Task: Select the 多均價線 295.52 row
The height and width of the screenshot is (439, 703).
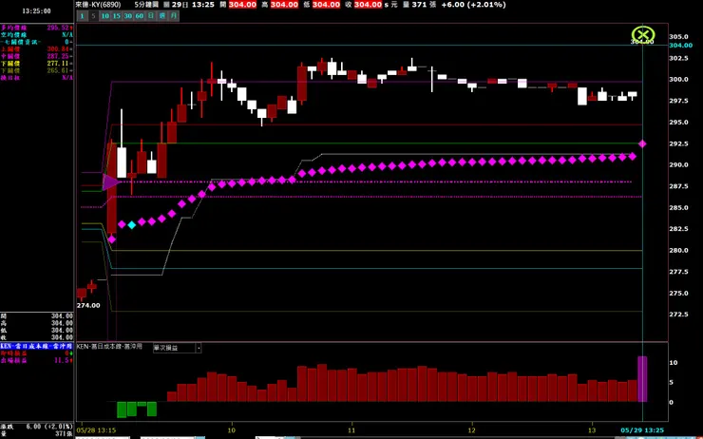Action: [37, 28]
